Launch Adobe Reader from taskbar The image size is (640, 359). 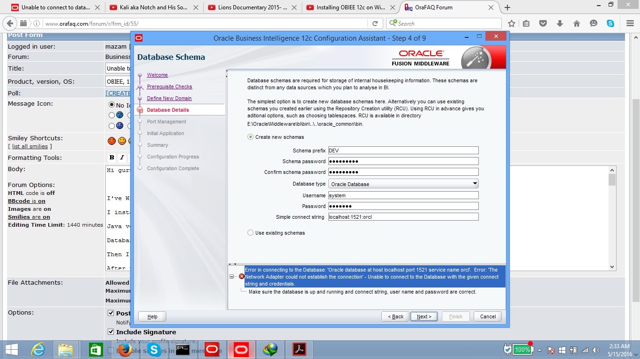[x=299, y=350]
